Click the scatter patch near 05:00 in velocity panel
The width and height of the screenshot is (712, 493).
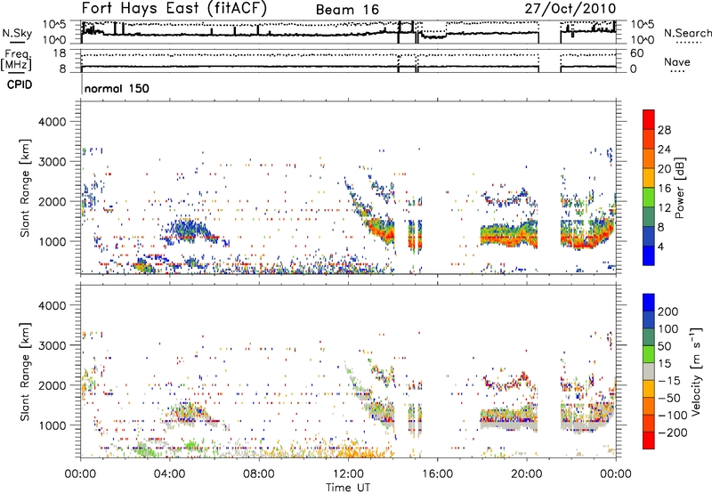(x=190, y=413)
